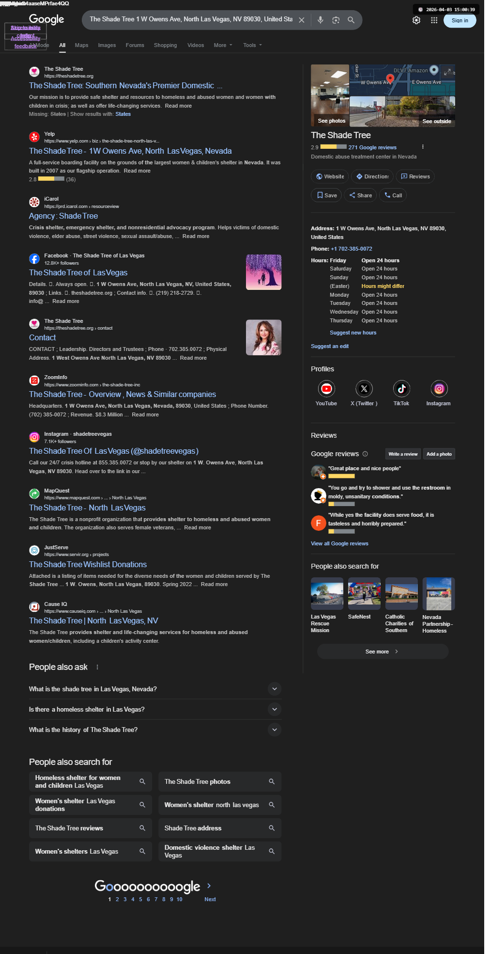The height and width of the screenshot is (954, 490).
Task: Expand See more related places
Action: (383, 652)
